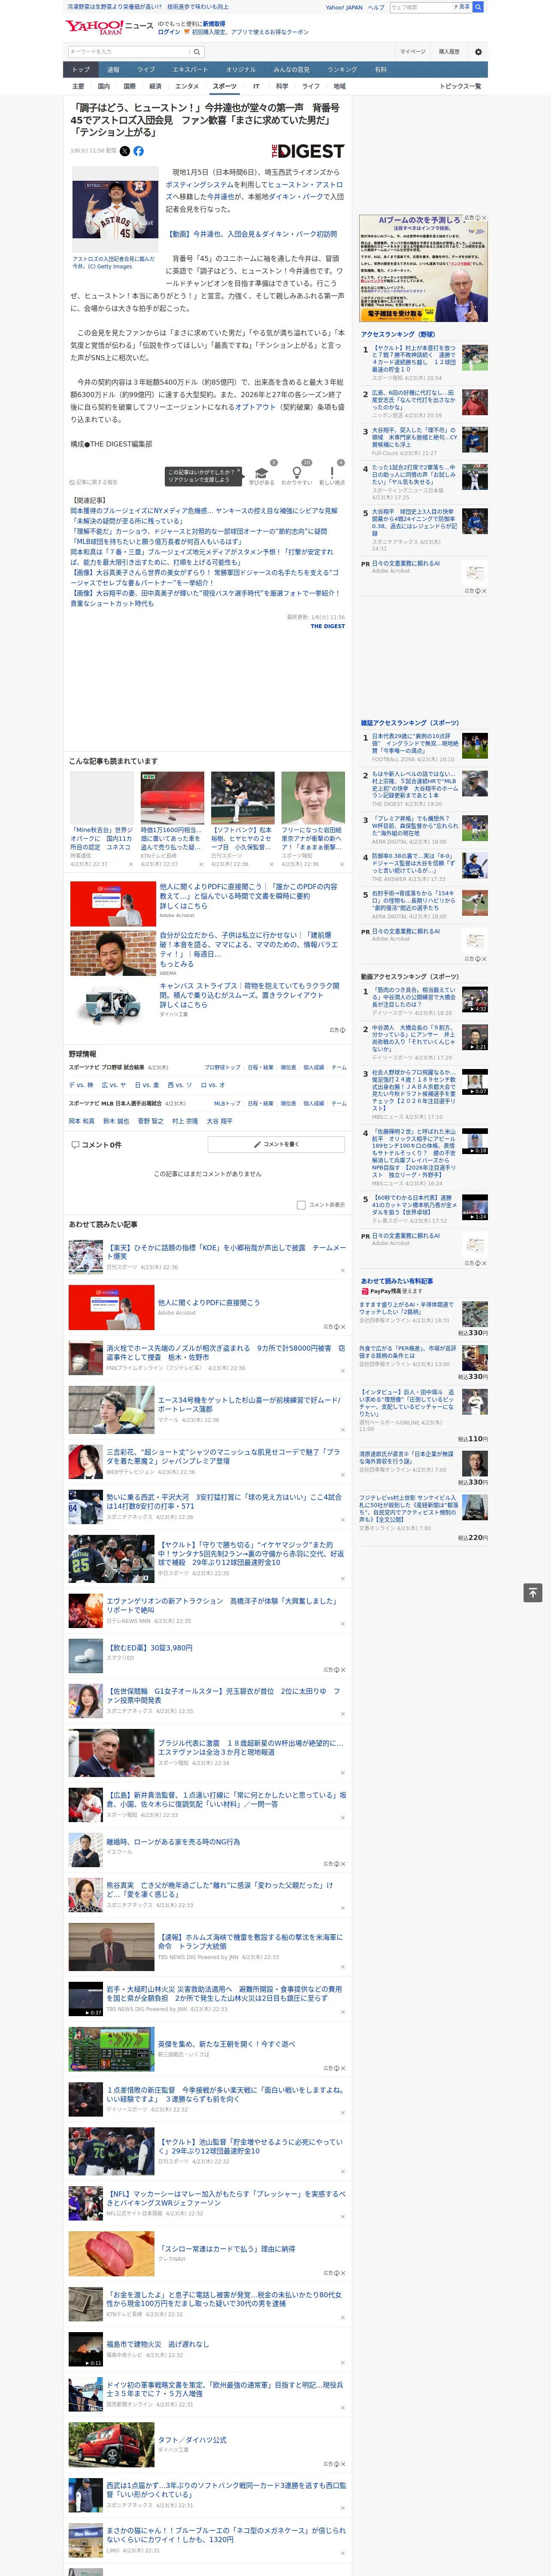
Task: Open the ライブ tab in top navigation
Action: [146, 70]
